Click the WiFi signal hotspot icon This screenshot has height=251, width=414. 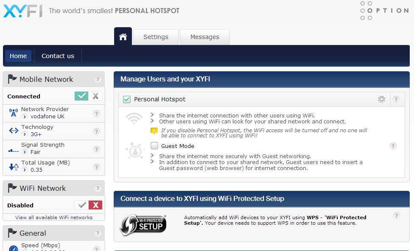pyautogui.click(x=134, y=118)
